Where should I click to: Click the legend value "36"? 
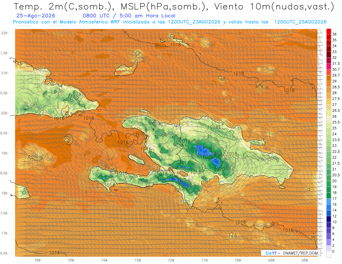coord(335,34)
